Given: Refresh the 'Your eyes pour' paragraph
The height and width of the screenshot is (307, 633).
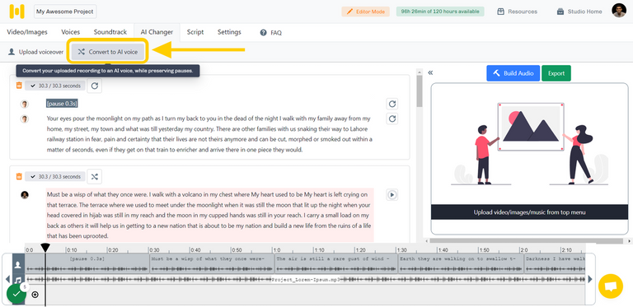Looking at the screenshot, I should coord(392,119).
